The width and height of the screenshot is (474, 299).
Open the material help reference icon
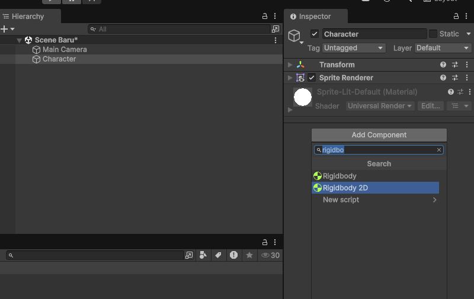click(x=450, y=92)
